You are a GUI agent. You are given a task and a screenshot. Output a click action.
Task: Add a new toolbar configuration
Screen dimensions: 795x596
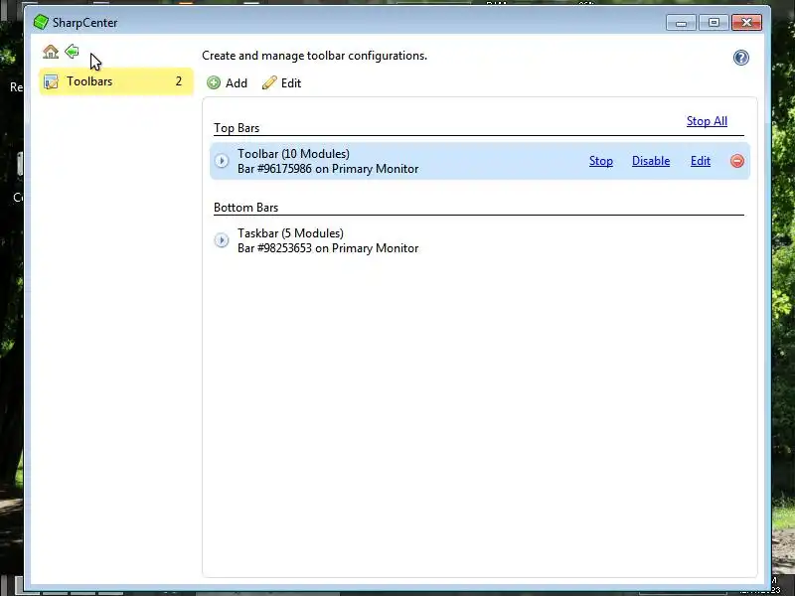tap(228, 83)
